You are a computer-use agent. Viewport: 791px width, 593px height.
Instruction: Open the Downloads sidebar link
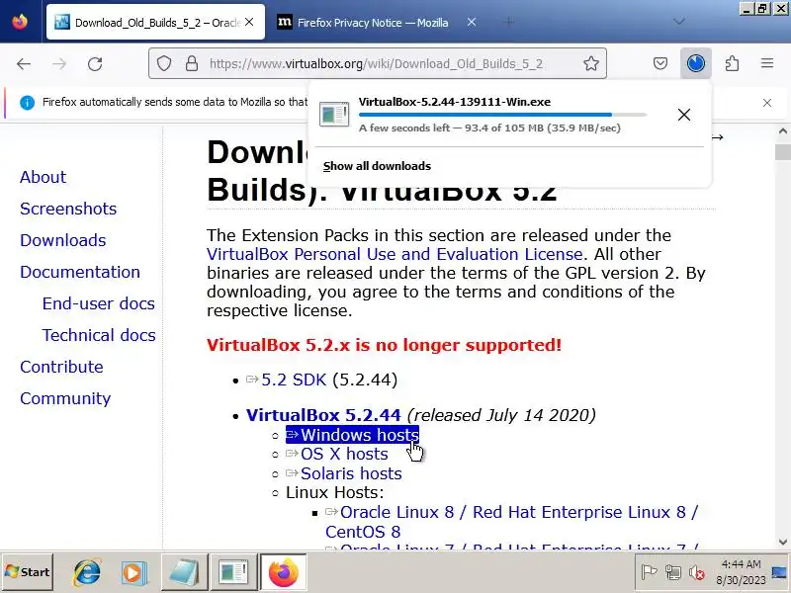click(63, 240)
